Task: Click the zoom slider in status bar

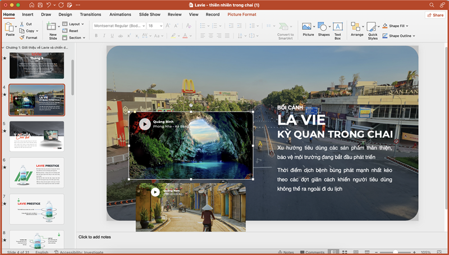Action: click(396, 252)
